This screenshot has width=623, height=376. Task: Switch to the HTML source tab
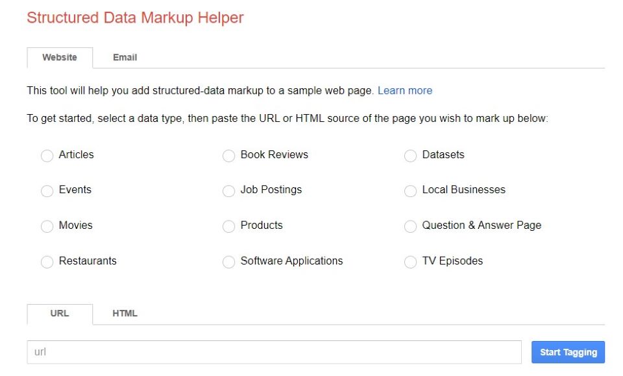[x=125, y=314]
